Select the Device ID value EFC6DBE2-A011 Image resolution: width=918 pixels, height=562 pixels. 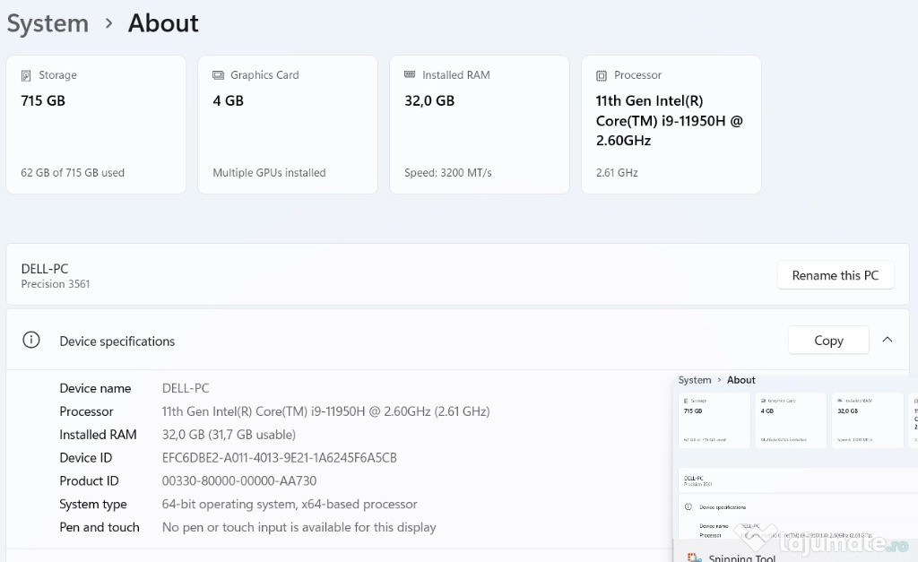pyautogui.click(x=280, y=458)
